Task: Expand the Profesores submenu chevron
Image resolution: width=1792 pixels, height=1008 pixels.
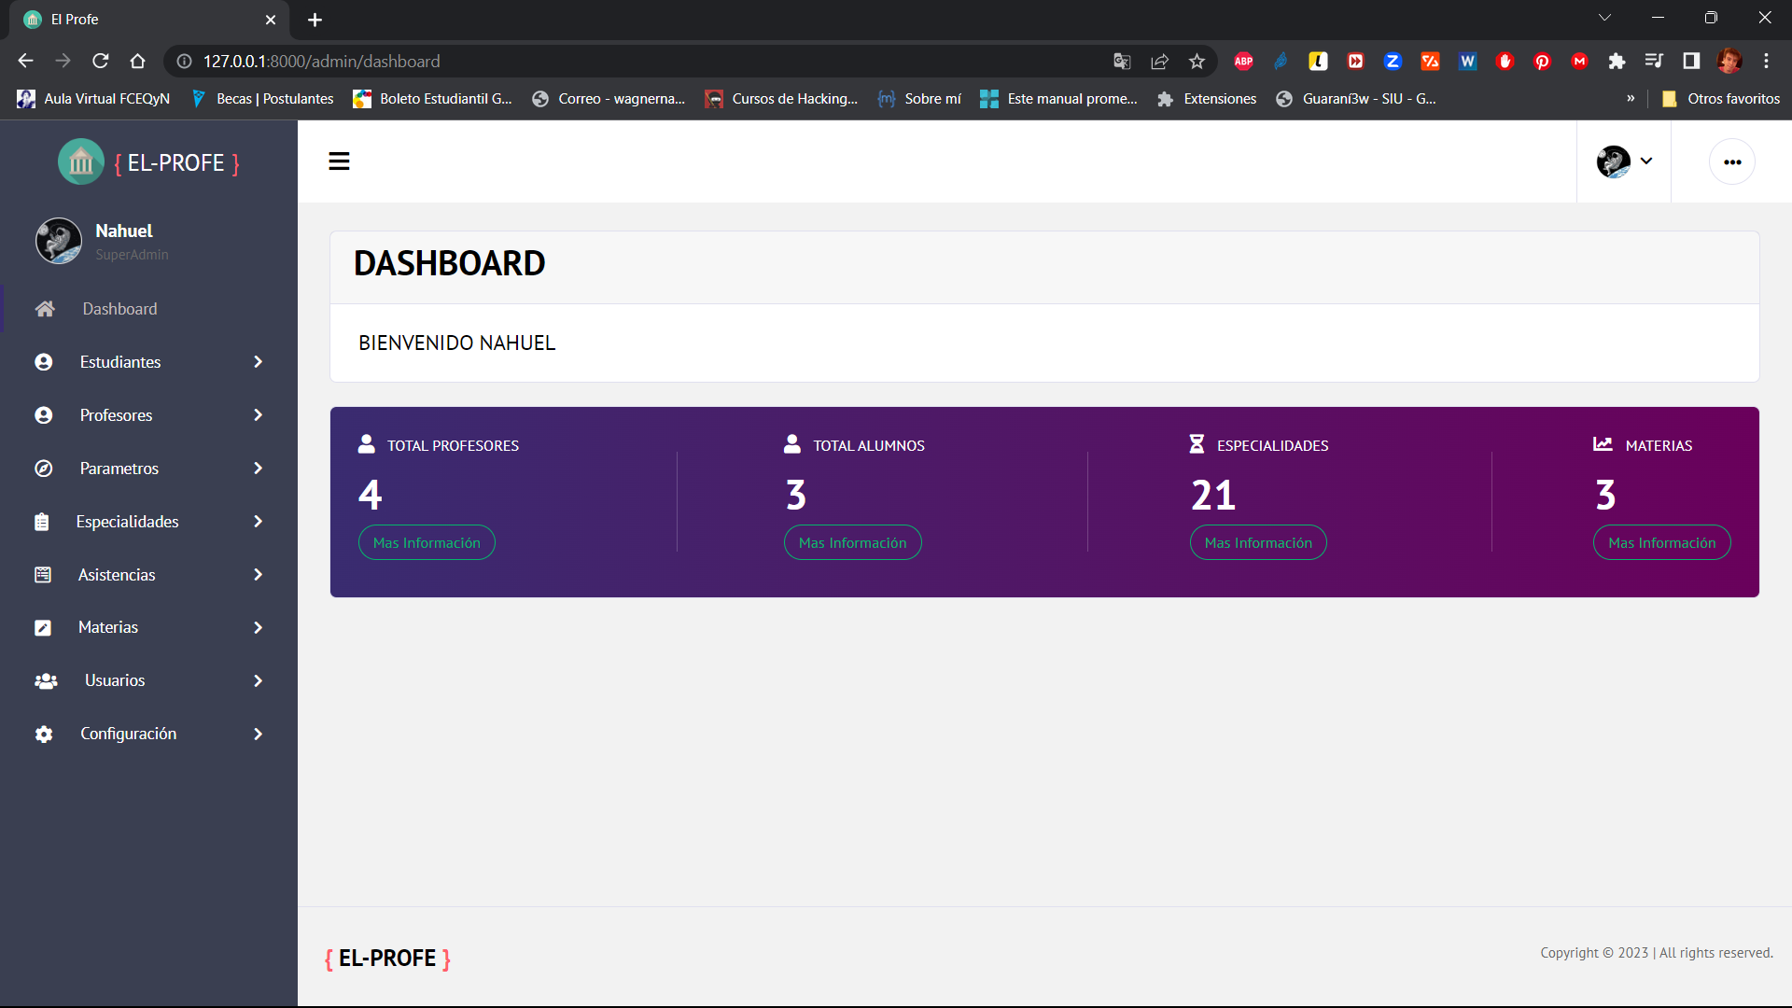Action: [259, 415]
